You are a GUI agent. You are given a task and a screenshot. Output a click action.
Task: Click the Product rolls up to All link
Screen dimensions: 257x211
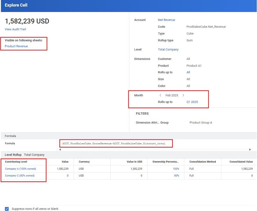pyautogui.click(x=188, y=72)
